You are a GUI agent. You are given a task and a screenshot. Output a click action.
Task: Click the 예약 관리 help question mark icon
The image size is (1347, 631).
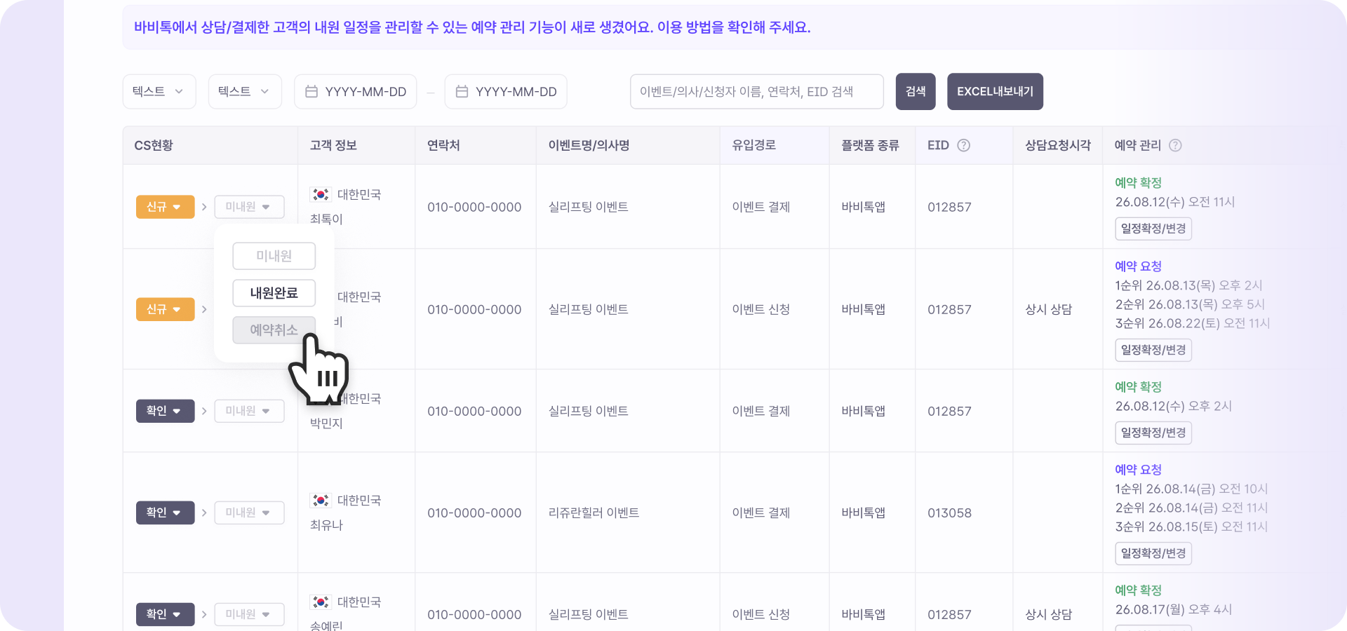[1175, 145]
